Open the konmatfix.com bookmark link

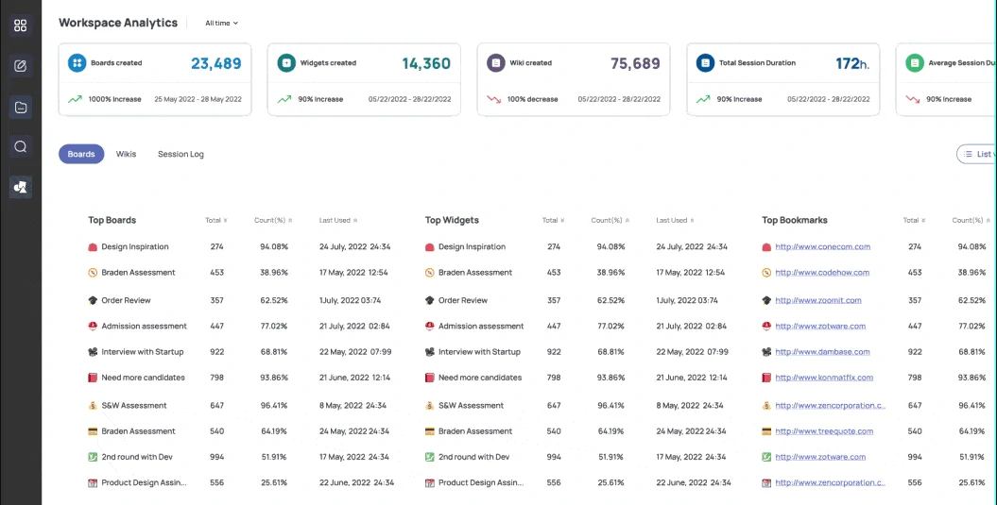point(824,378)
